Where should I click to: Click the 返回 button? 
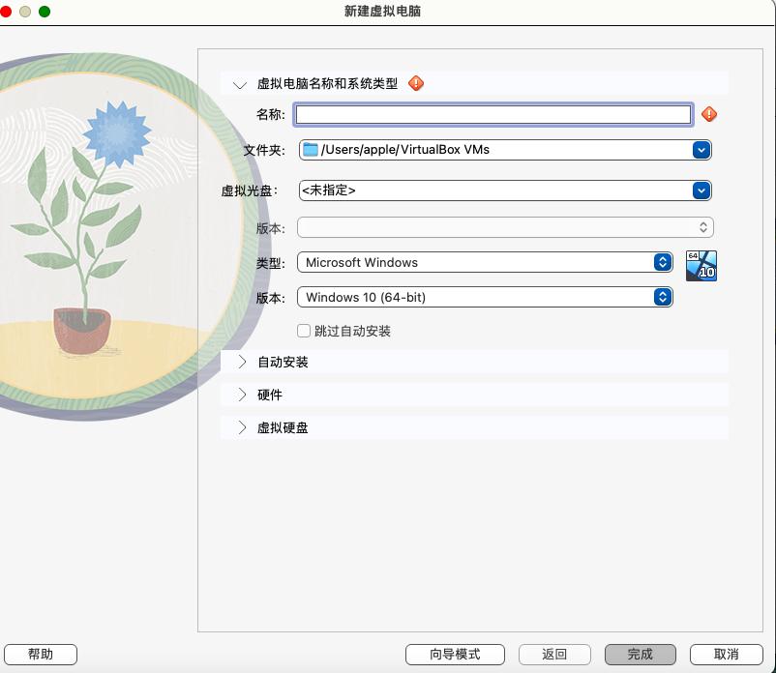pos(554,655)
